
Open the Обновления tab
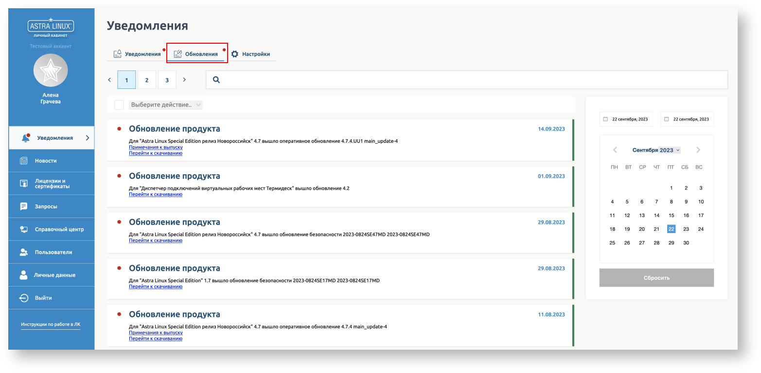(x=196, y=54)
